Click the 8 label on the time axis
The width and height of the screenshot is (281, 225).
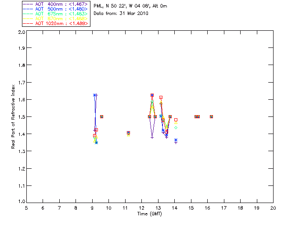click(76, 208)
